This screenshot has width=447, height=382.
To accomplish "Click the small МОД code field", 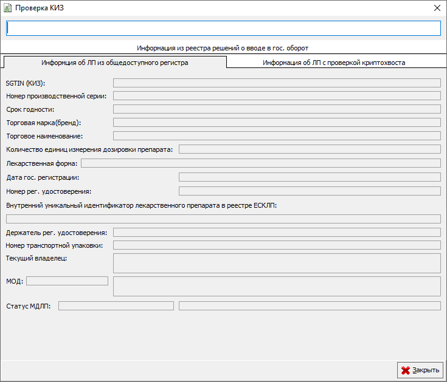I will 67,281.
